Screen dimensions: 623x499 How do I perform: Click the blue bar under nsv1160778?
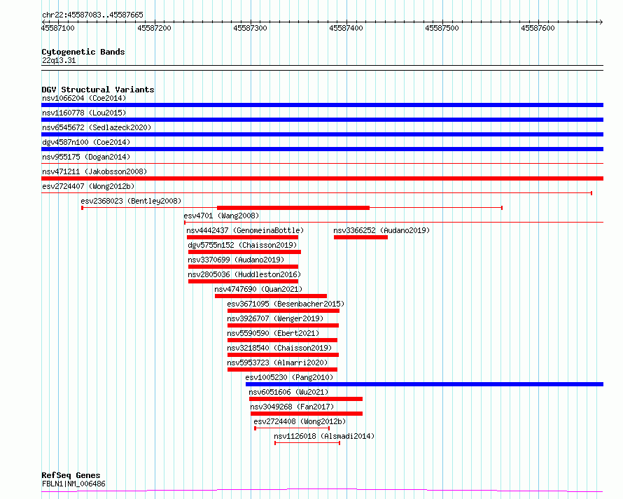click(x=322, y=120)
